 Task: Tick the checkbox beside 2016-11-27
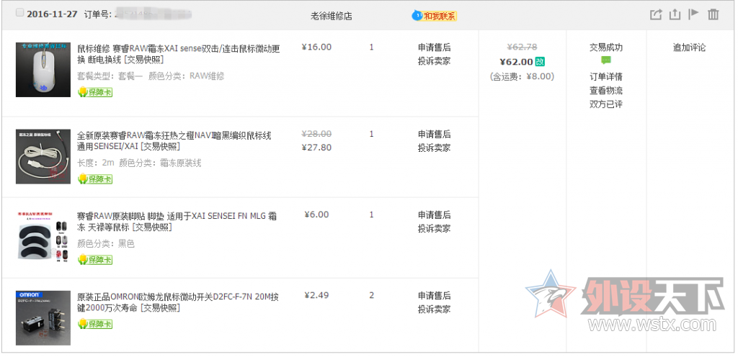point(19,13)
